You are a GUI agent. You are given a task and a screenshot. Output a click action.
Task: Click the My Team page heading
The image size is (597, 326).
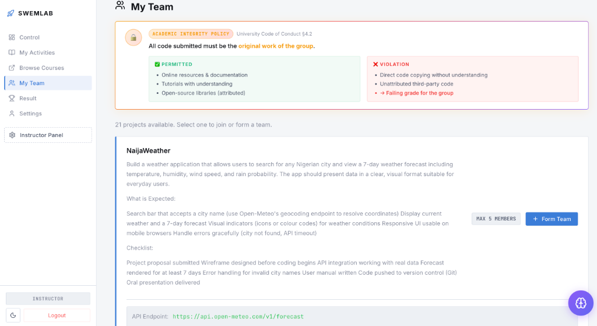coord(152,7)
